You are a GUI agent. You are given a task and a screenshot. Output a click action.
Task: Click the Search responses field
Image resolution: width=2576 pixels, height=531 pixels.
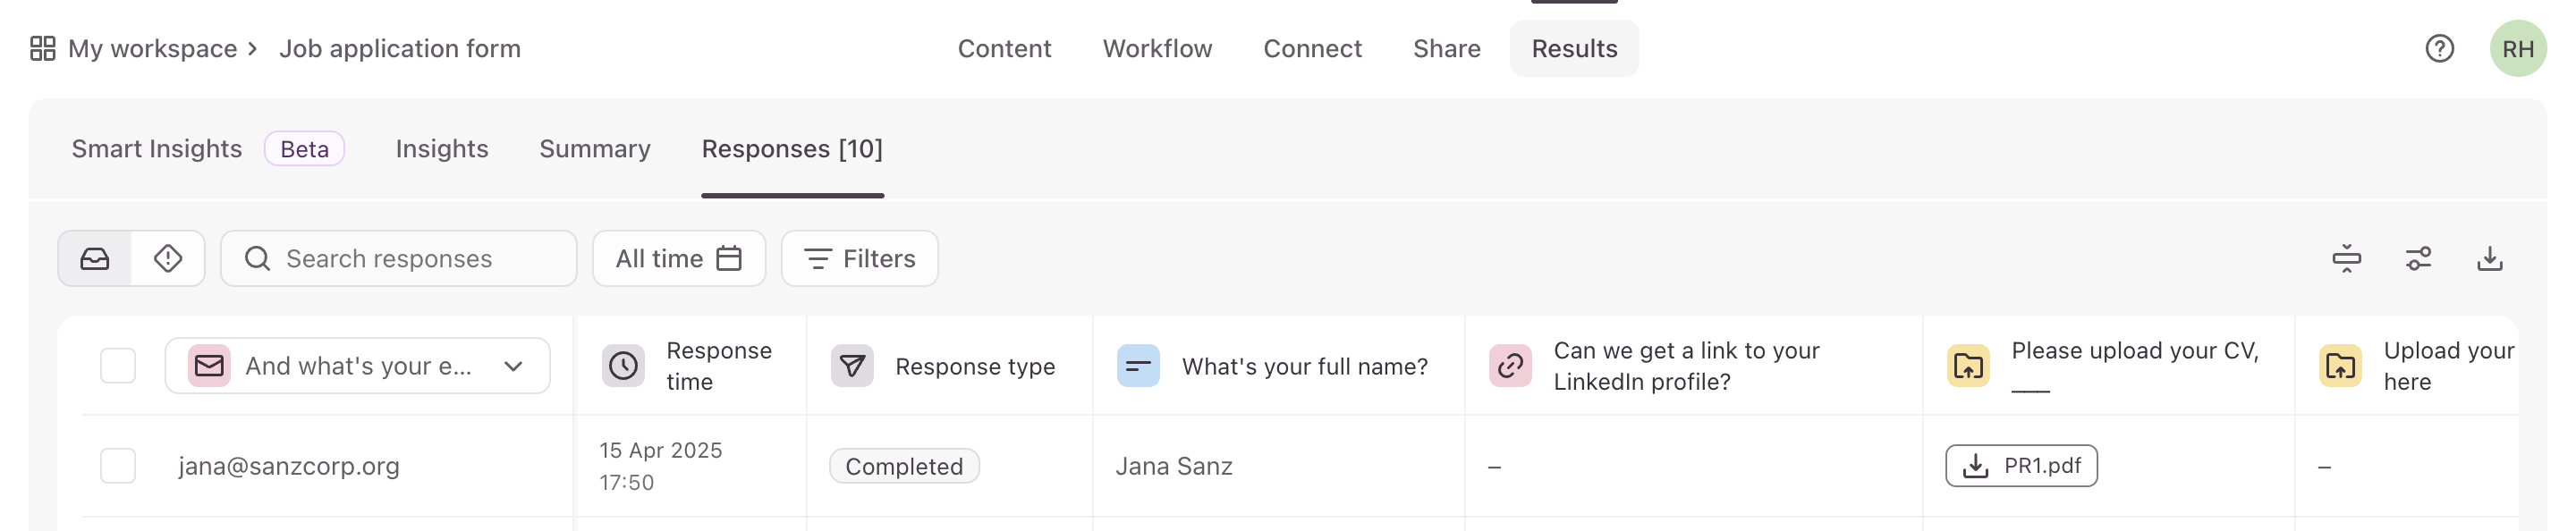(x=399, y=259)
